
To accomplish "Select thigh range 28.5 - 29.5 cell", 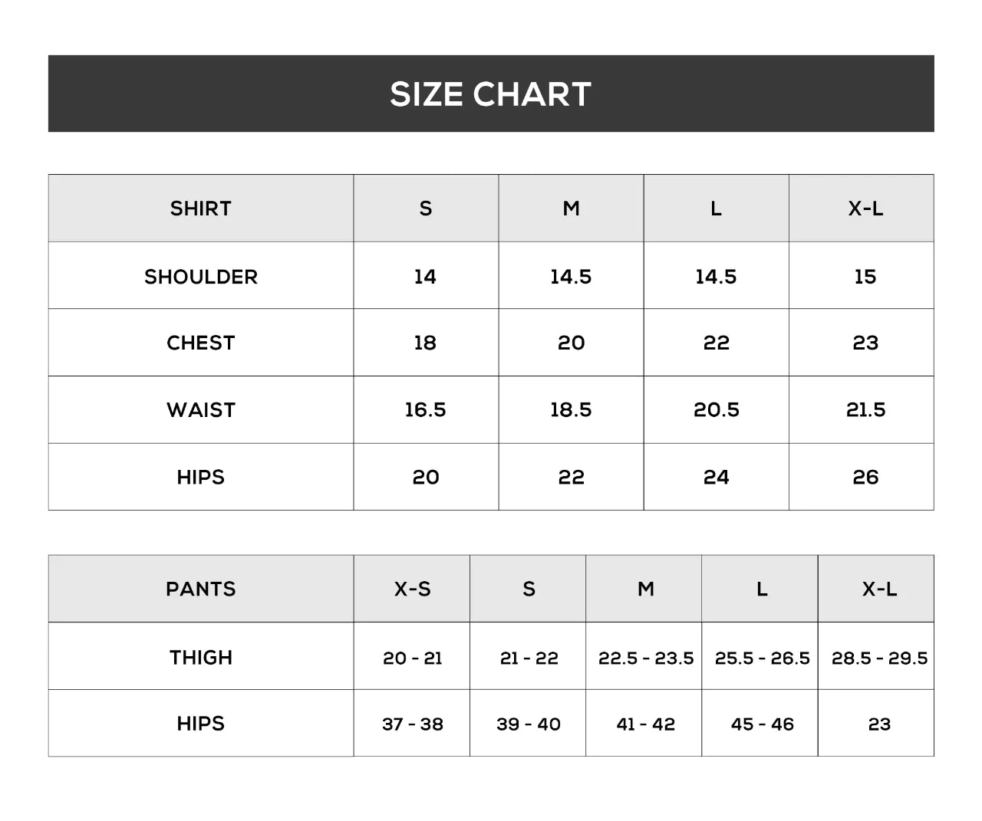I will tap(879, 658).
